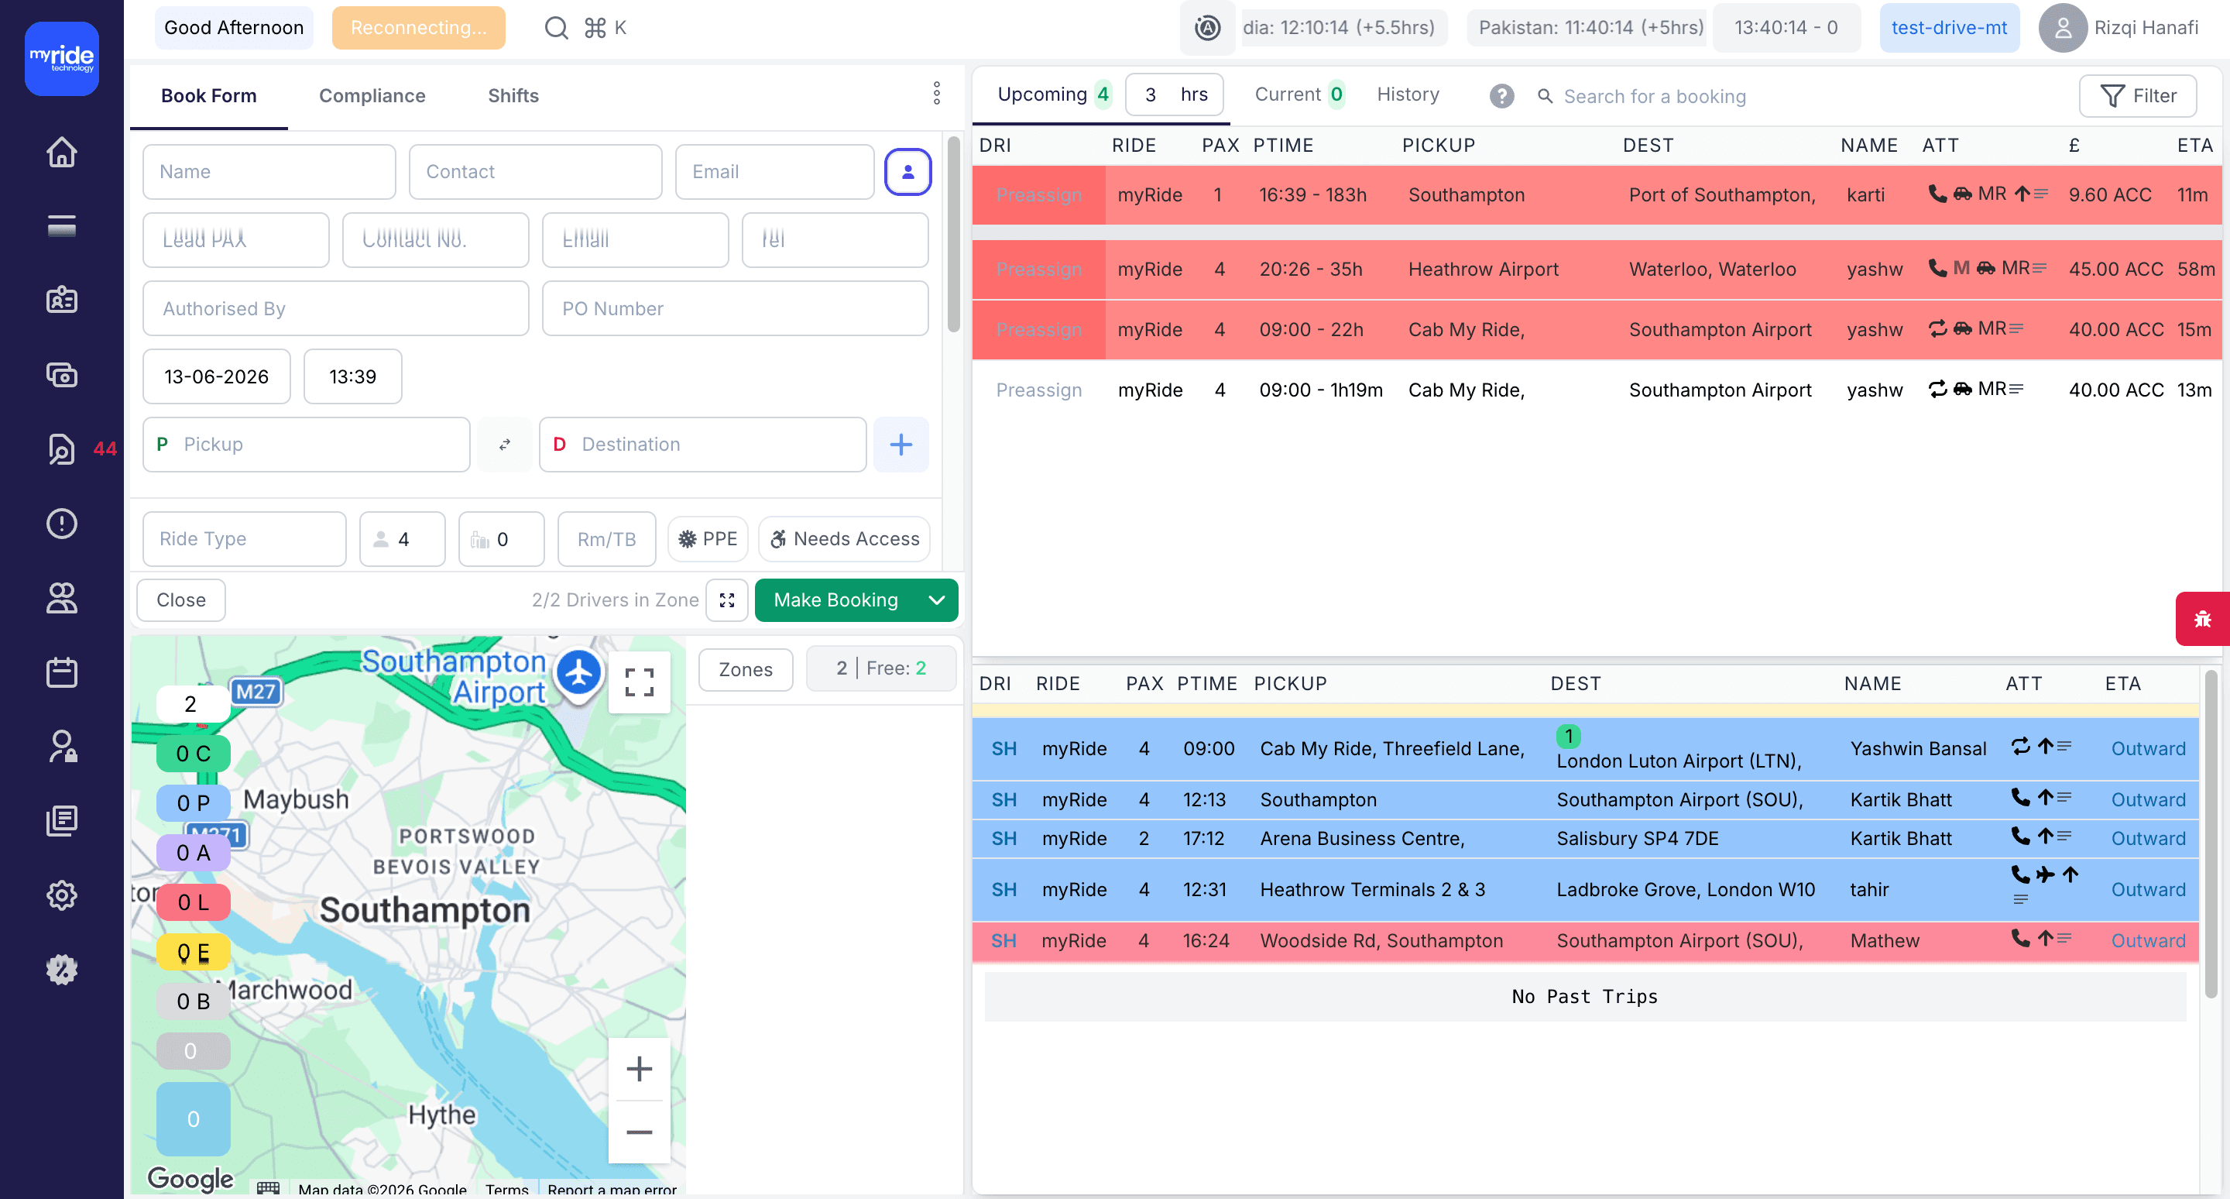Select the History tab
This screenshot has height=1199, width=2230.
tap(1408, 94)
